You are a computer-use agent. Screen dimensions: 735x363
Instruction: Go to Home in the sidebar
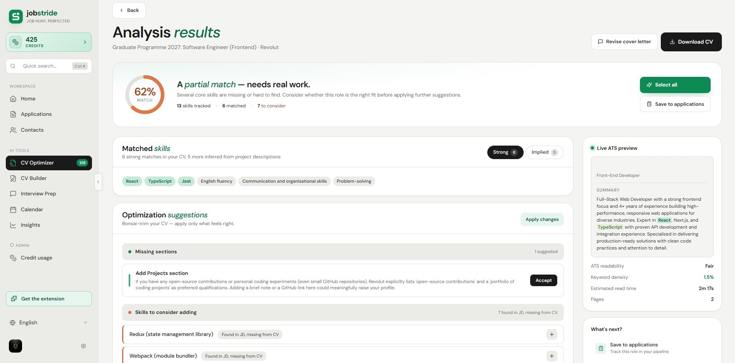click(x=49, y=99)
